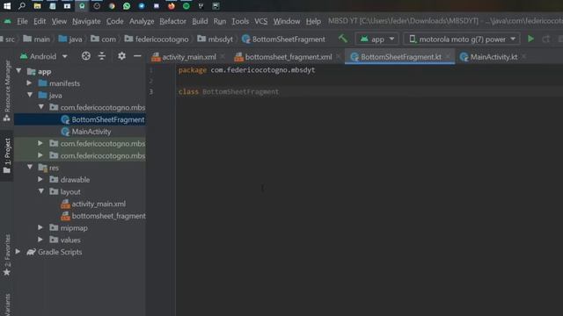Click the class BottomSheetFragment code line
The height and width of the screenshot is (316, 563).
[229, 91]
